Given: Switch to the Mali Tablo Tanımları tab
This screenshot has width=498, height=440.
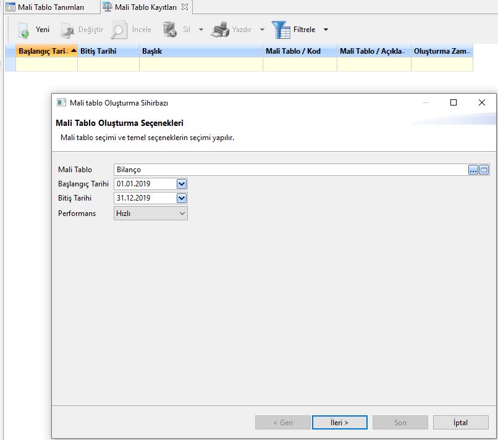Looking at the screenshot, I should pos(44,7).
